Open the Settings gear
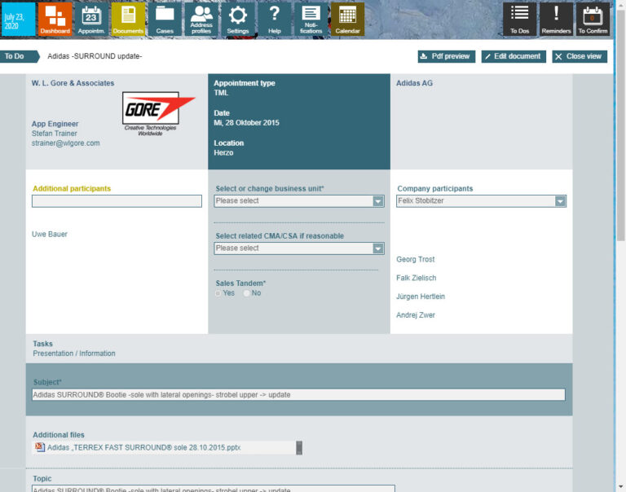 [237, 20]
